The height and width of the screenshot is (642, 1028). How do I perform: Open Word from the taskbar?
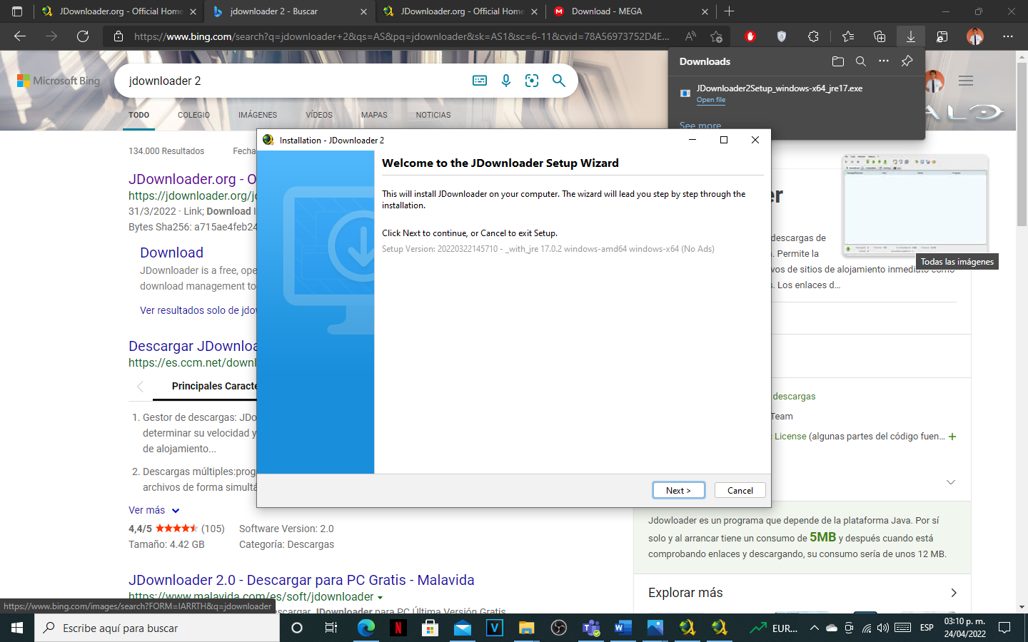(623, 628)
